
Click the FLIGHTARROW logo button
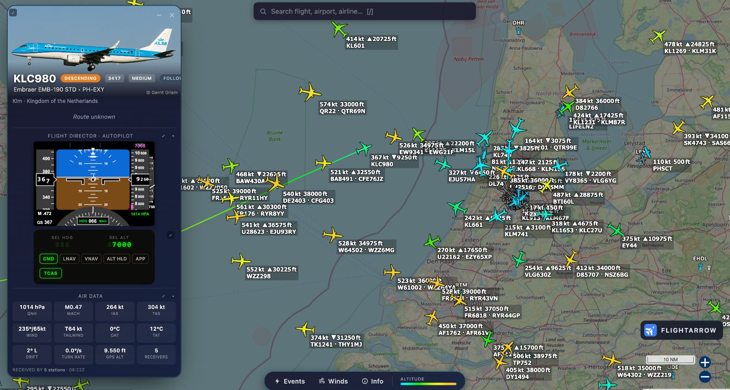click(682, 330)
